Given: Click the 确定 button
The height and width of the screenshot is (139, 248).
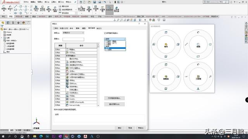Looking at the screenshot, I should click(120, 128).
